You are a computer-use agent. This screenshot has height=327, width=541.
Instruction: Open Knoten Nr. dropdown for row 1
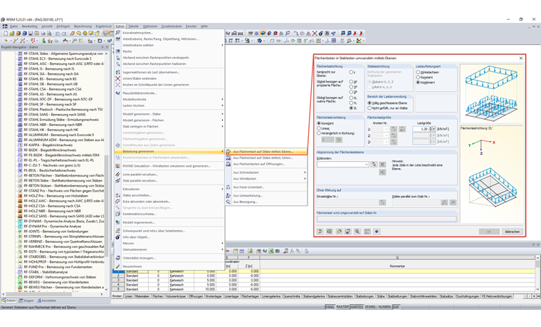(x=381, y=129)
